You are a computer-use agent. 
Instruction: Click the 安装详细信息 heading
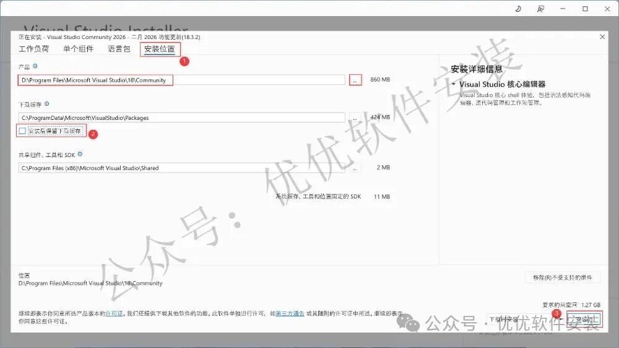(x=477, y=69)
